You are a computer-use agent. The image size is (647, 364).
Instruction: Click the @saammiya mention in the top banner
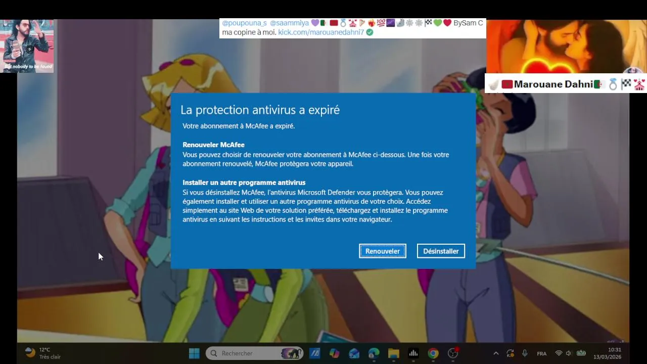[289, 23]
